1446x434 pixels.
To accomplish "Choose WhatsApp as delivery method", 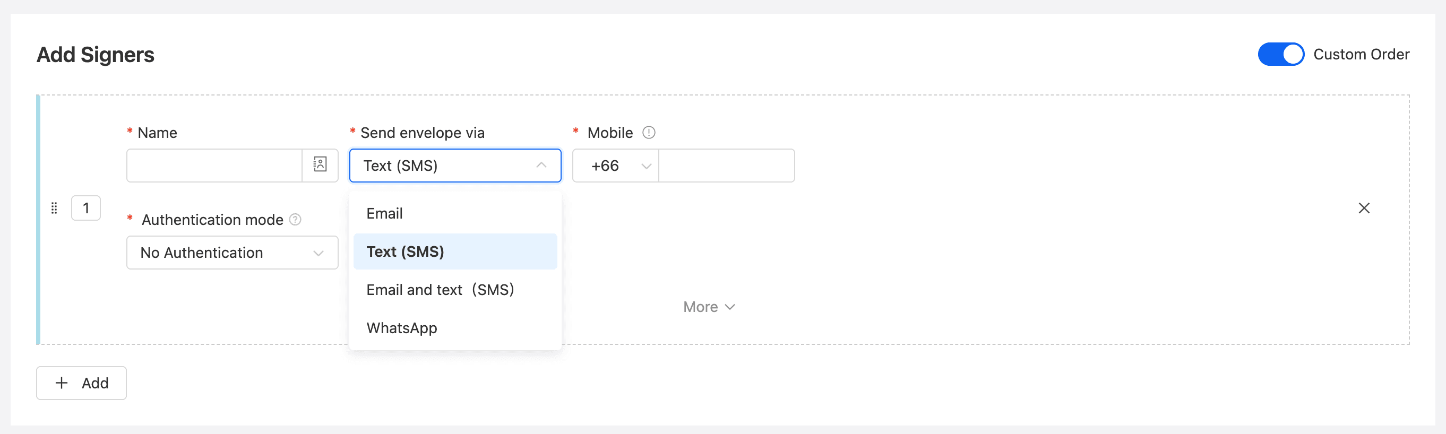I will [401, 328].
